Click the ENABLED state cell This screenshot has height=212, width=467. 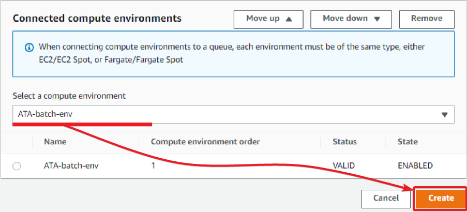415,166
